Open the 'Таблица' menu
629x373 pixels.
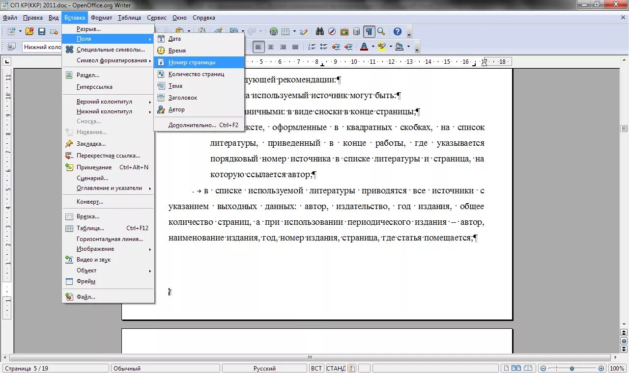(129, 18)
